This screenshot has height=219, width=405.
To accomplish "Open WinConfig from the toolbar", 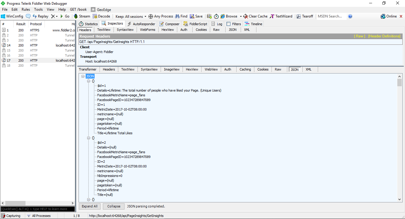I will pyautogui.click(x=12, y=16).
